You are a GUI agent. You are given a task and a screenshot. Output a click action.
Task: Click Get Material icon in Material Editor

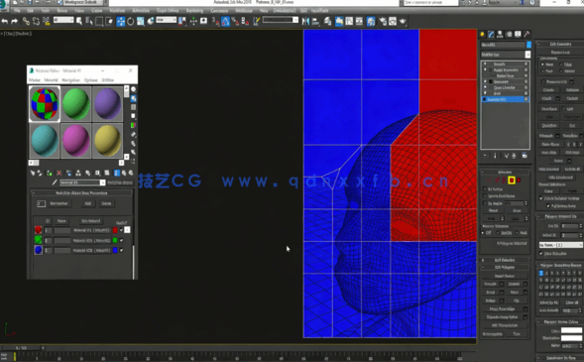point(33,174)
